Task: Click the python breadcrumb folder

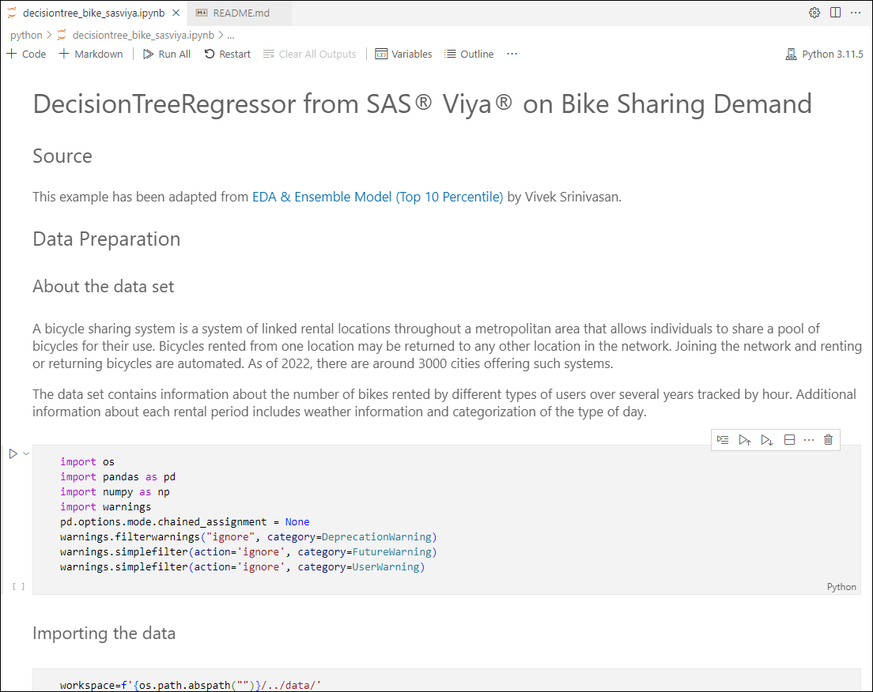Action: click(26, 35)
